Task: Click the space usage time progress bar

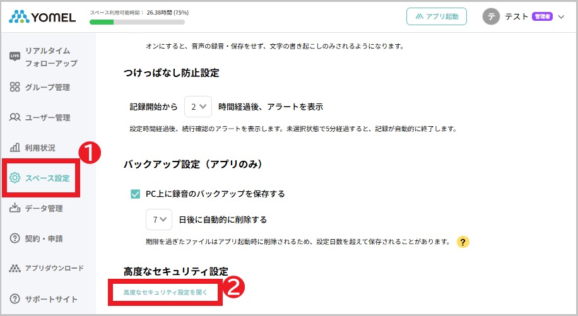Action: click(137, 22)
